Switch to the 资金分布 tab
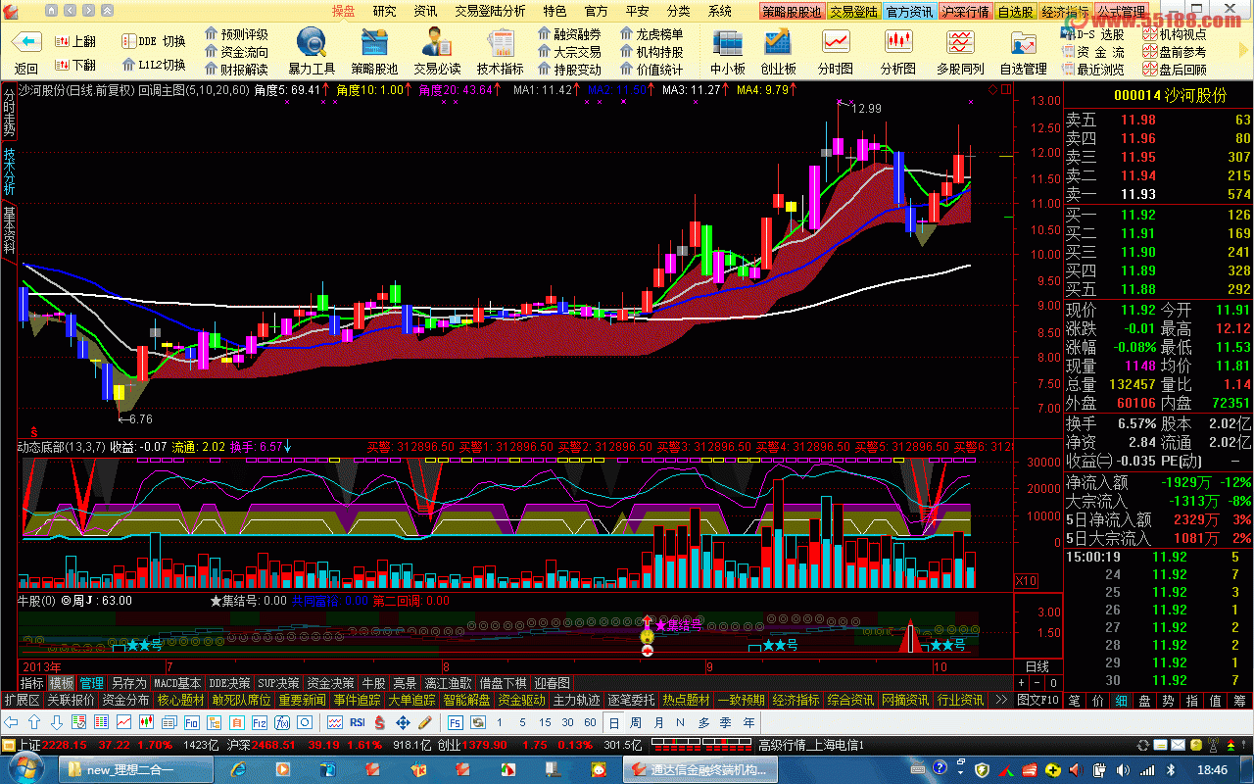 point(125,700)
